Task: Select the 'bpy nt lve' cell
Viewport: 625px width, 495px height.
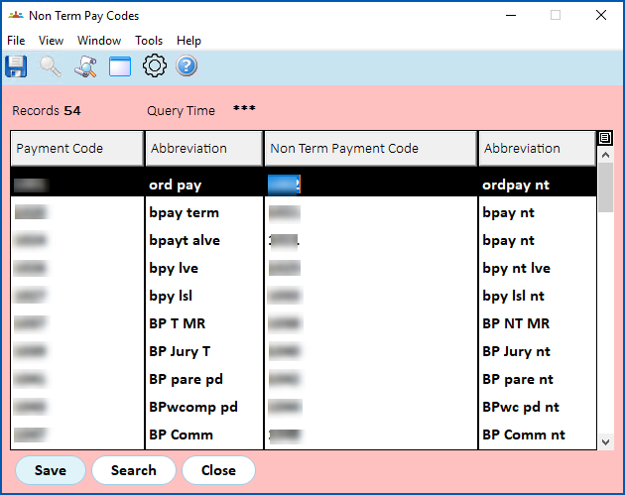Action: [538, 268]
